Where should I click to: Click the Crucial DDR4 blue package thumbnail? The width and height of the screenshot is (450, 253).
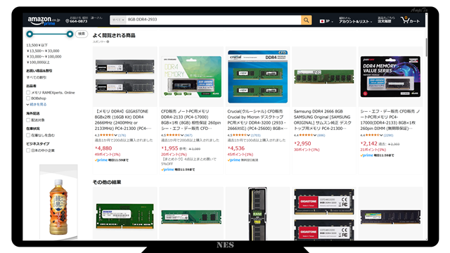257,77
